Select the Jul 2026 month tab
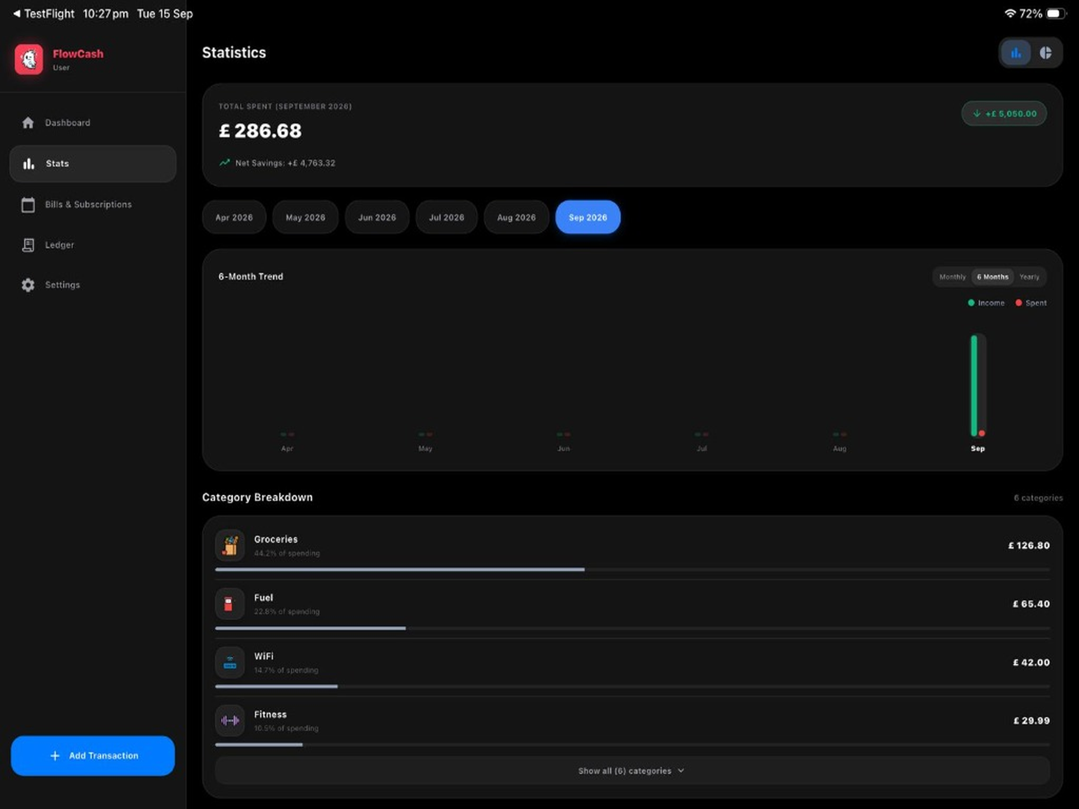Image resolution: width=1079 pixels, height=809 pixels. pos(447,218)
